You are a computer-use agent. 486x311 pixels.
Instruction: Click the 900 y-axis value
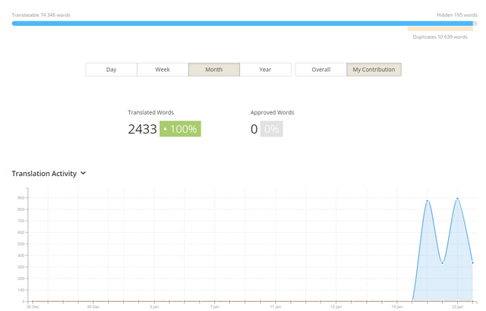21,198
